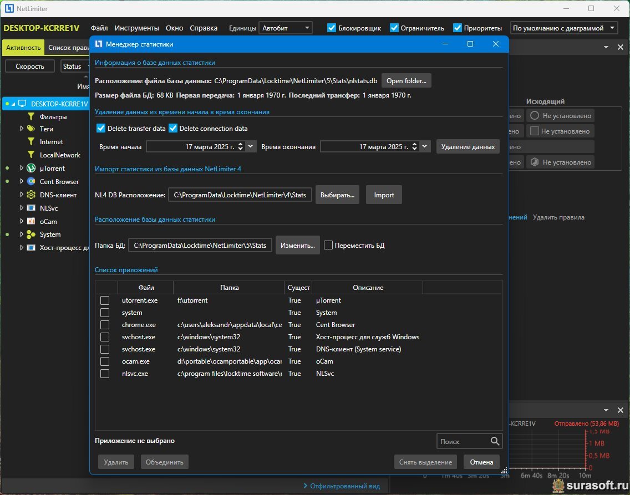Open the Инструменты menu
630x495 pixels.
coord(136,28)
